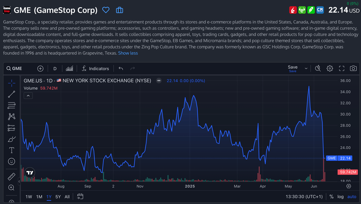Open the Save layout dropdown arrow
Screen dimensions: 361x204
[x=306, y=69]
